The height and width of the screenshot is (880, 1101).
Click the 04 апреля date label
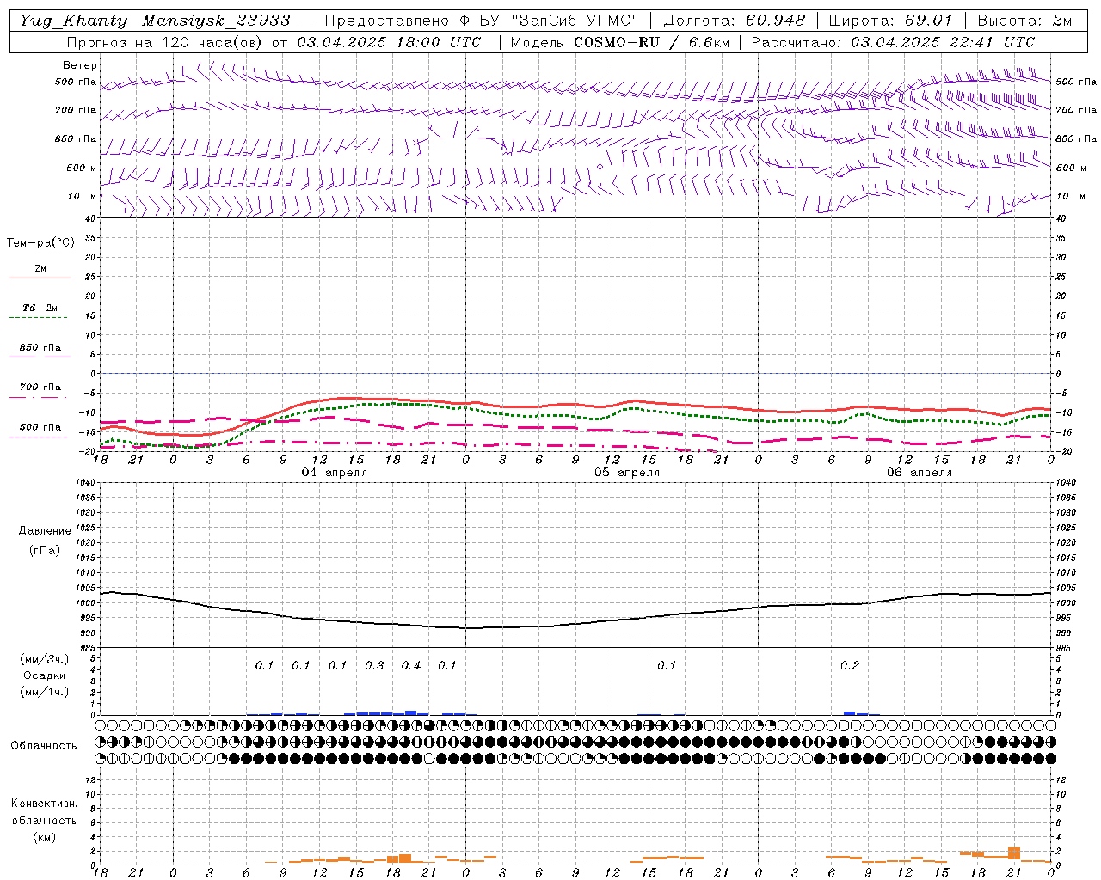point(335,473)
